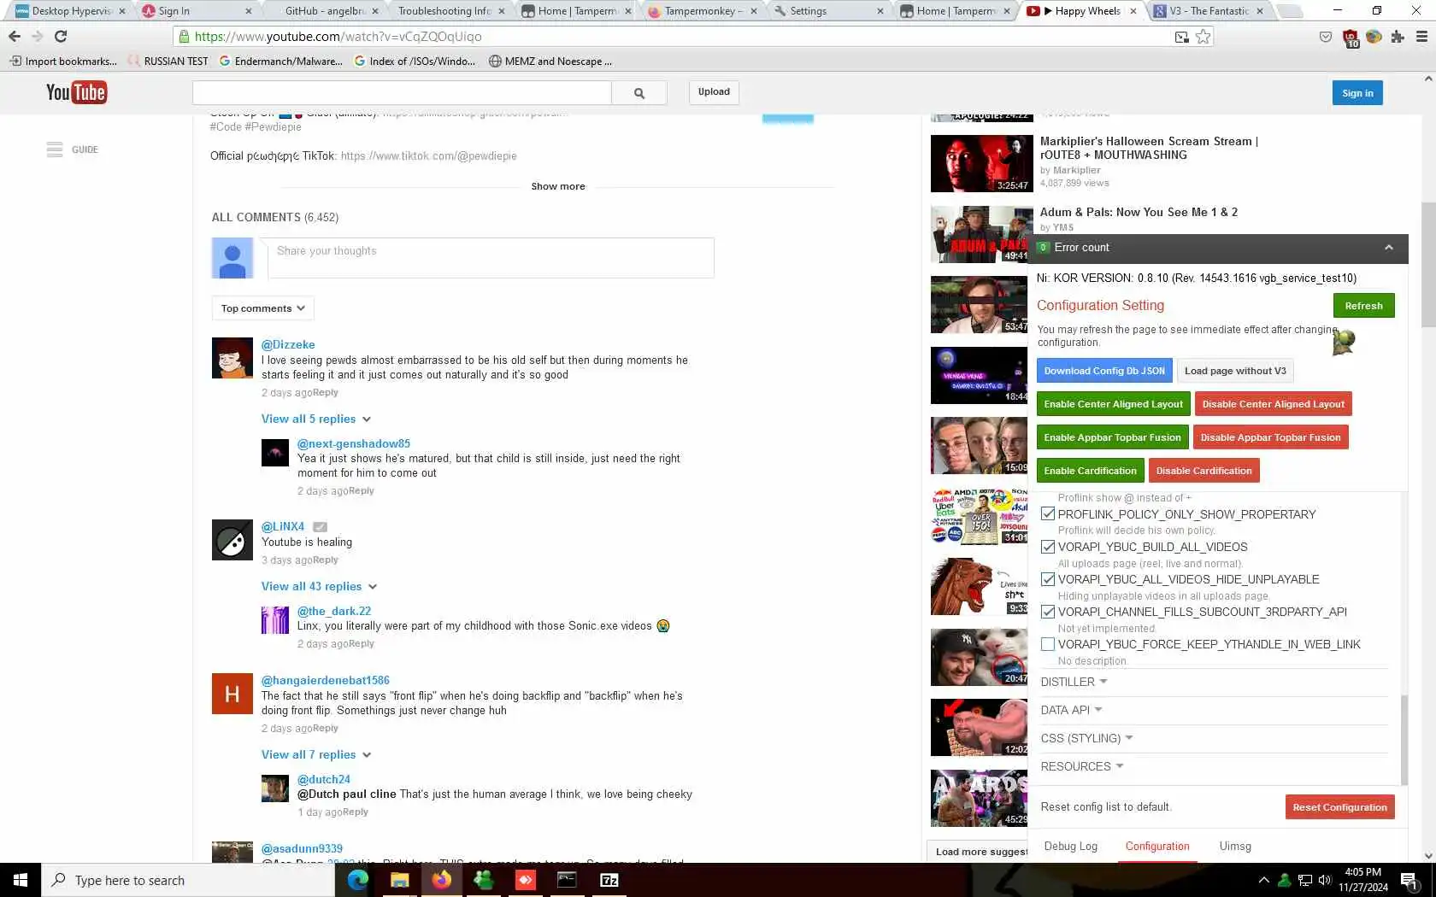Image resolution: width=1436 pixels, height=897 pixels.
Task: Open the command prompt taskbar icon
Action: click(x=567, y=880)
